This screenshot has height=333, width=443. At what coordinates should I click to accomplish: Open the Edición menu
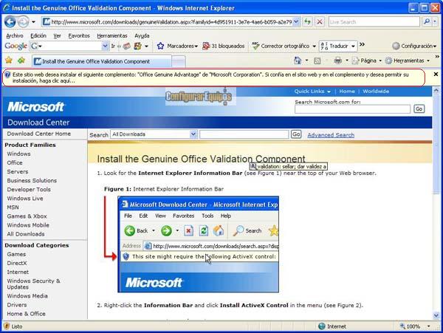(x=38, y=36)
